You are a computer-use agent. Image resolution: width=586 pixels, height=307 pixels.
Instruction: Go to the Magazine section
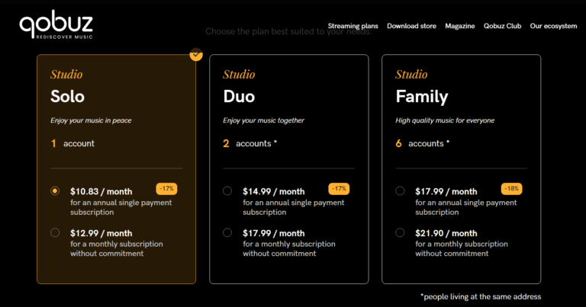[459, 26]
